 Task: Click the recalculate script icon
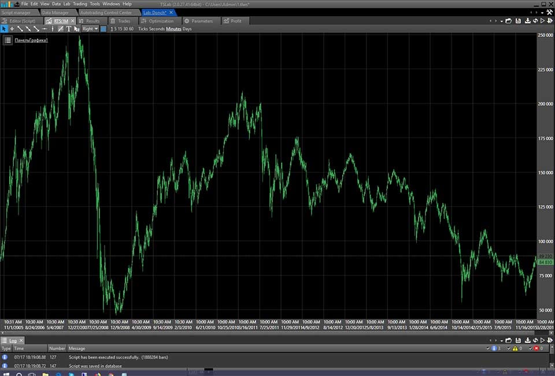[x=535, y=21]
